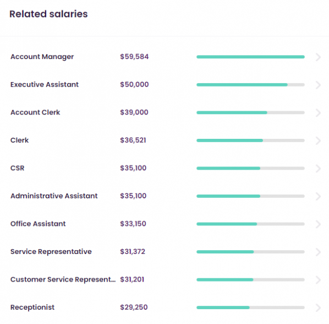
Task: Click the Receptionist salary progress bar
Action: click(250, 307)
